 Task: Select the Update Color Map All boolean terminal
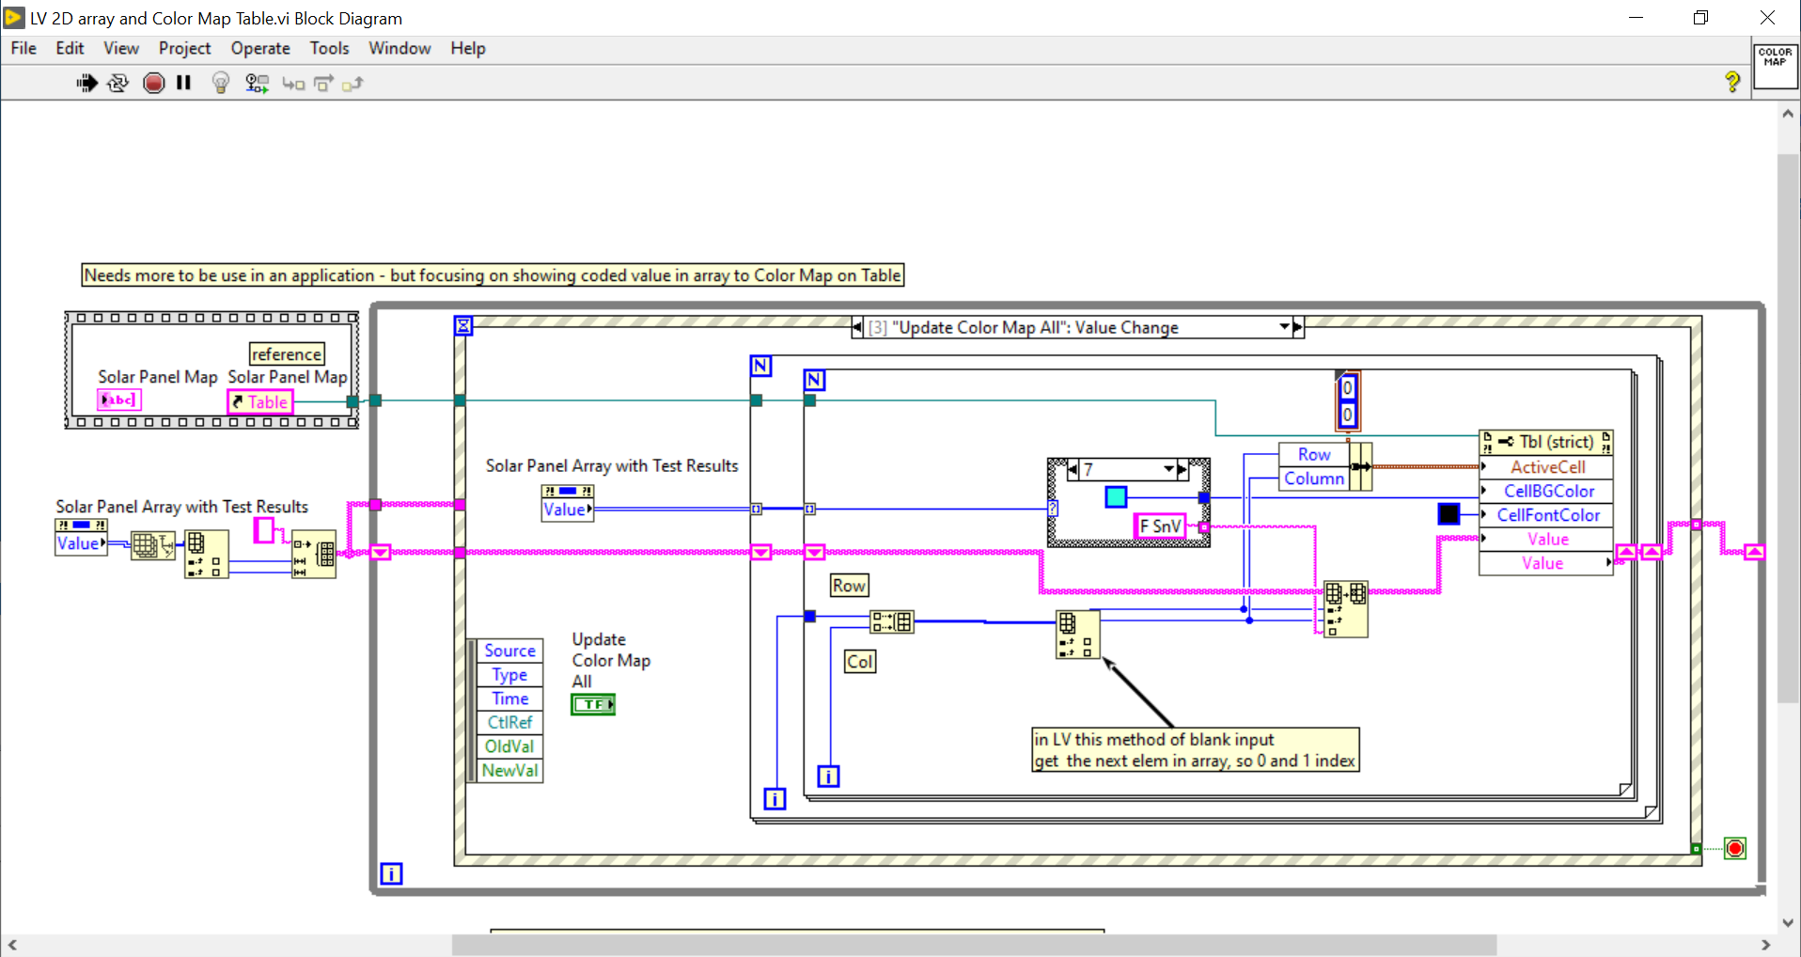tap(593, 704)
